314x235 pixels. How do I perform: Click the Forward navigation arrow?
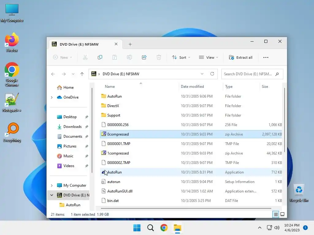click(64, 74)
